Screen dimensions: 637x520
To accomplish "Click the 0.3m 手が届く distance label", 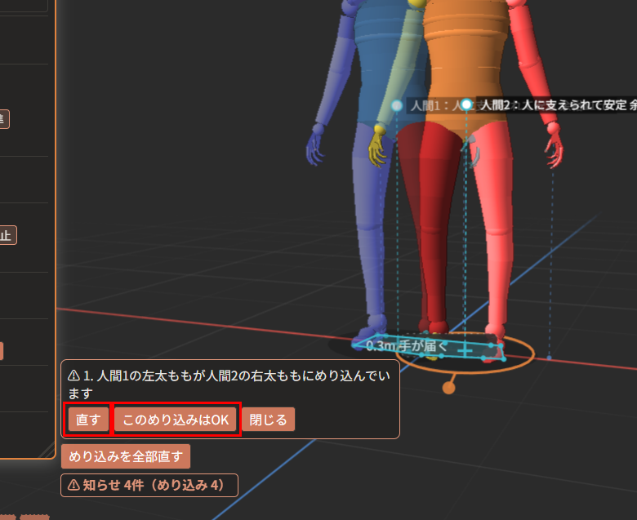I will pyautogui.click(x=407, y=346).
